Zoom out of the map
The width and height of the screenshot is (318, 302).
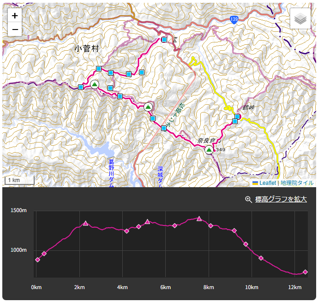click(15, 30)
